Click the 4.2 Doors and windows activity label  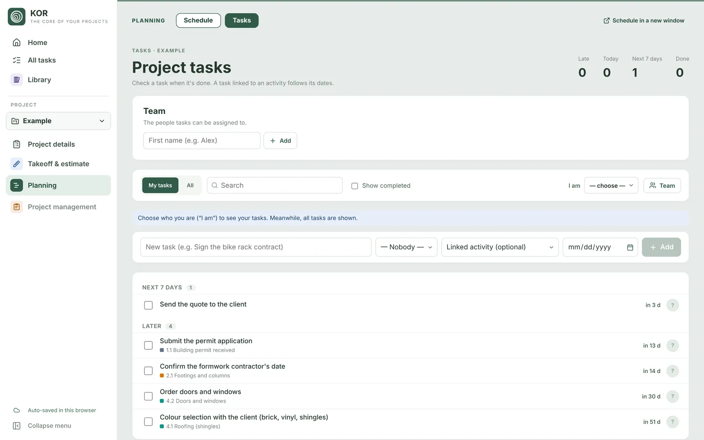click(193, 401)
